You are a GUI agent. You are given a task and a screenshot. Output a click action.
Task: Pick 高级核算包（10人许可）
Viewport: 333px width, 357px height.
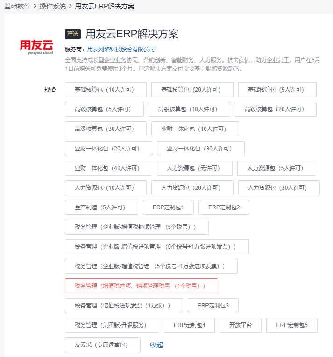189,109
